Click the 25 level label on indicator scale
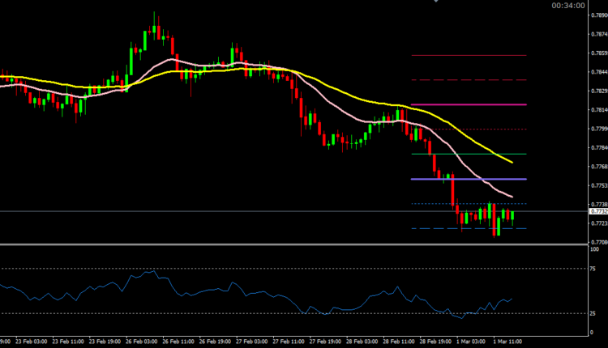This screenshot has width=608, height=348. 594,313
